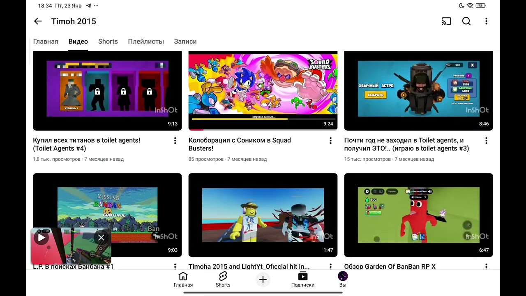
Task: Open search with the magnifier icon
Action: 466,21
